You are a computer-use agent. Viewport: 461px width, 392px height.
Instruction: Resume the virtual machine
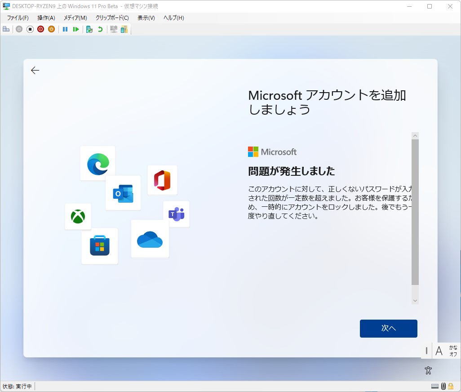coord(76,29)
